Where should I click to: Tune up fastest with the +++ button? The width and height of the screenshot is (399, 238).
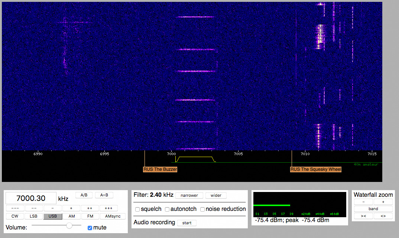click(108, 208)
